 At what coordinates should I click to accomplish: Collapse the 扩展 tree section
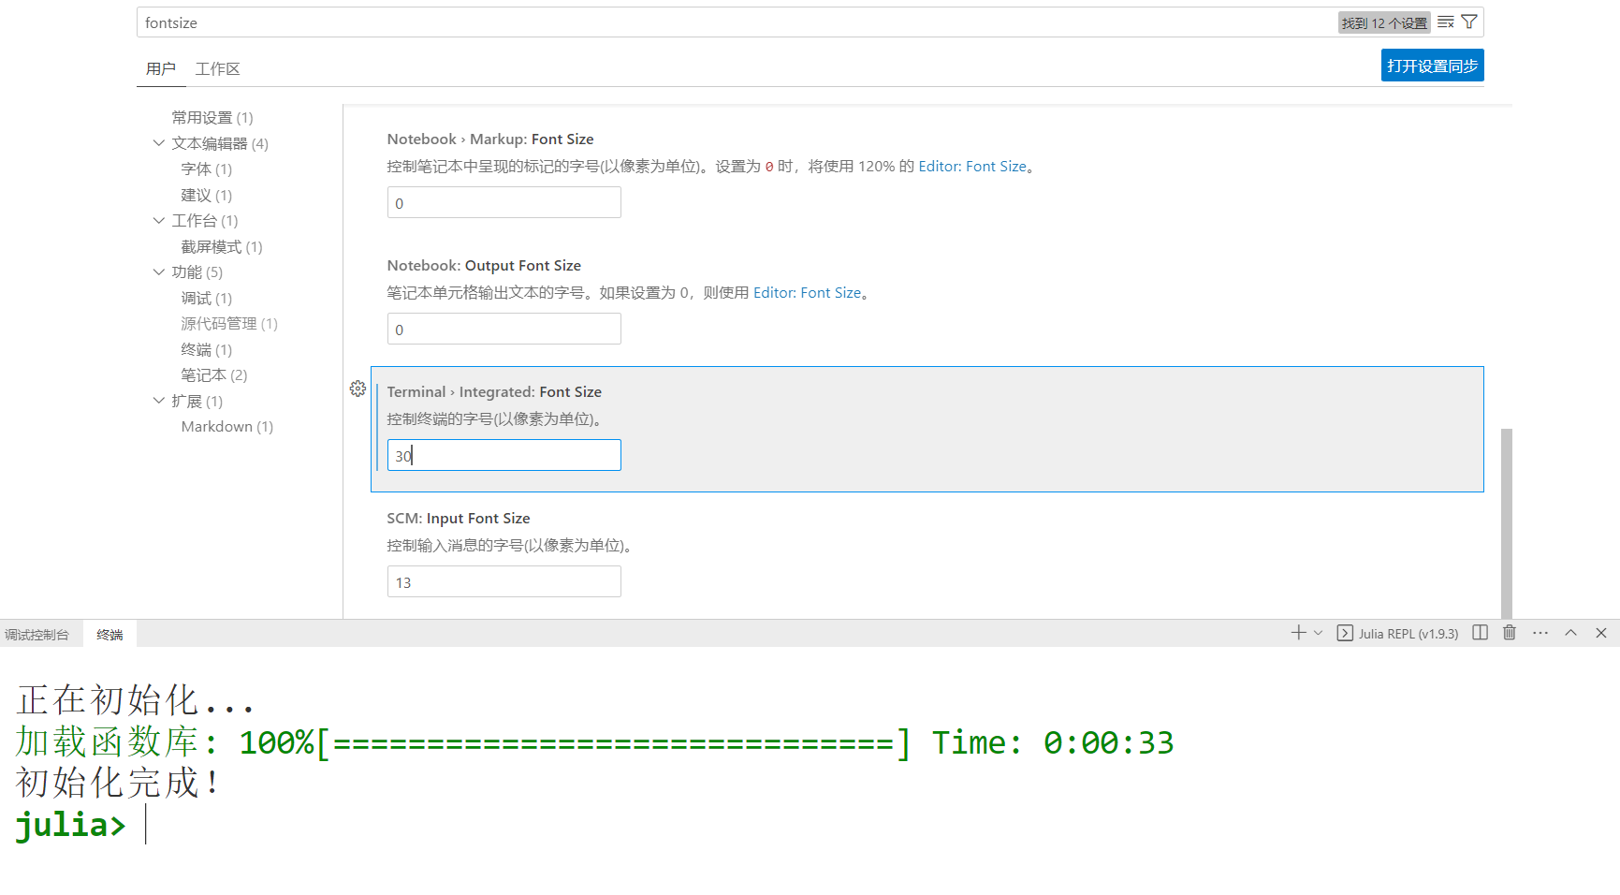point(159,401)
